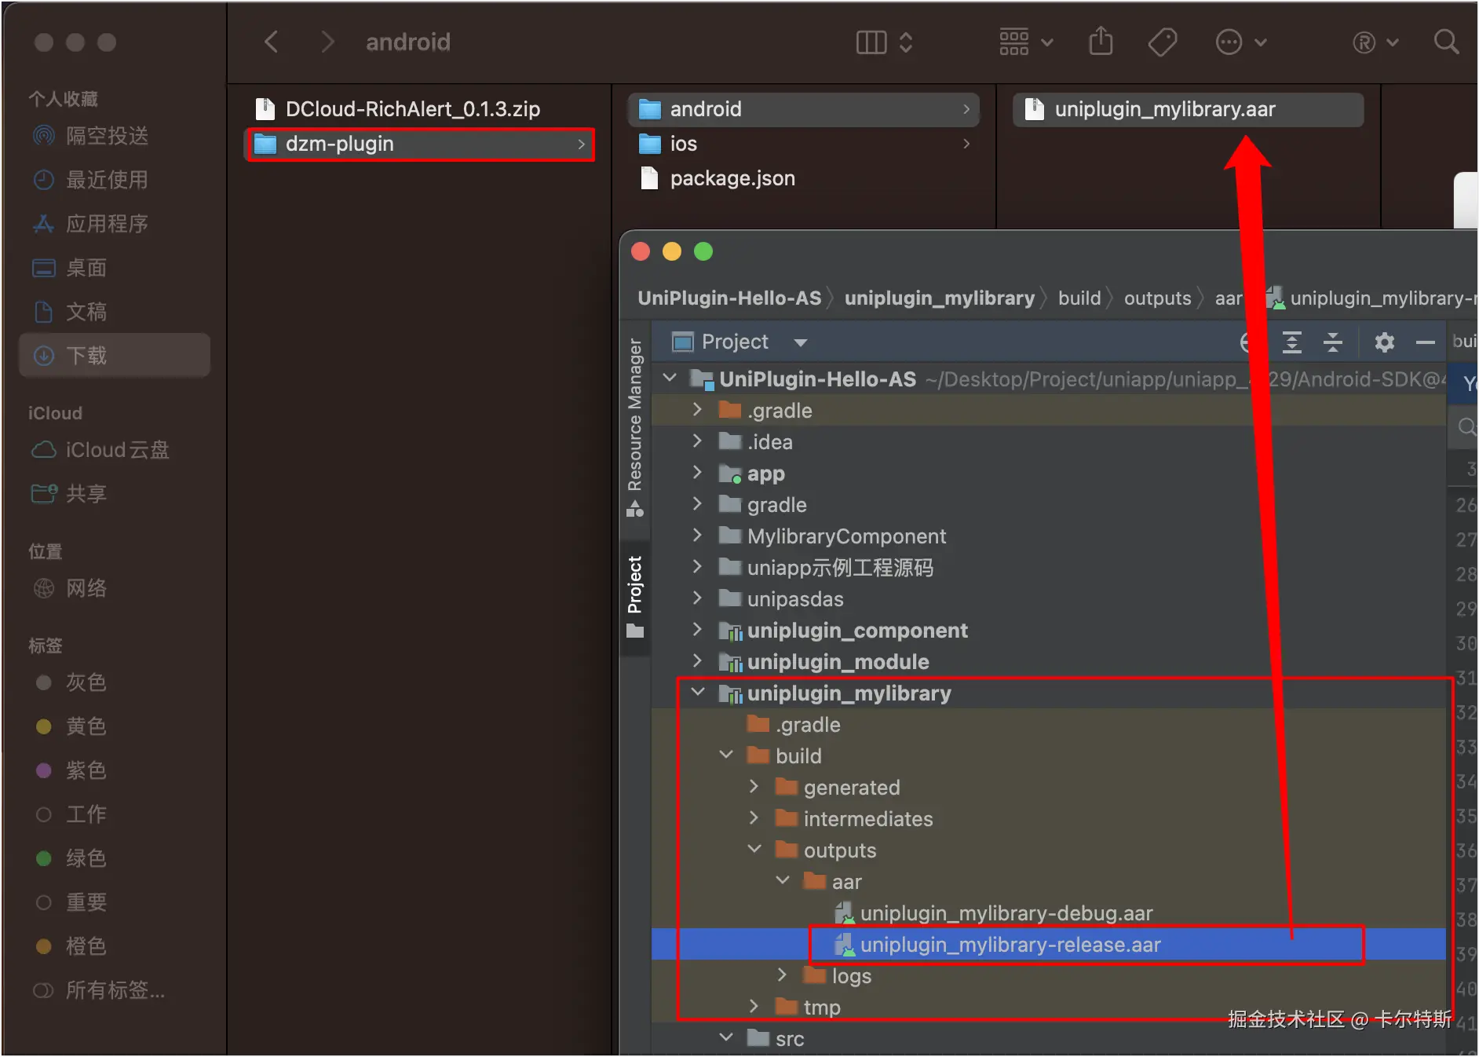Click Collapse All icon in Project panel
Screen dimensions: 1479x1057
tap(1332, 342)
